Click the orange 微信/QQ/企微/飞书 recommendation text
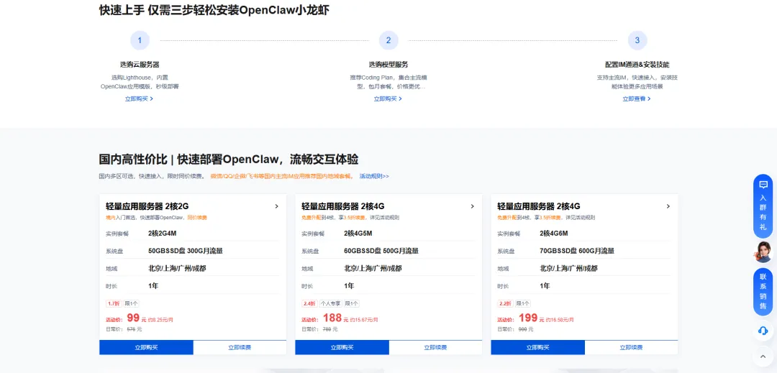 (281, 176)
